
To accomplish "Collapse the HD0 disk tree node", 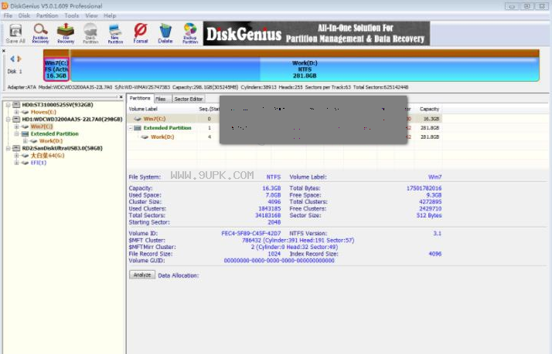I will [x=8, y=105].
